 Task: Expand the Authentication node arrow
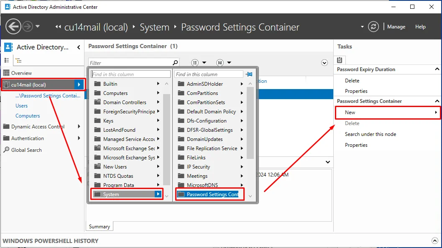[x=79, y=138]
